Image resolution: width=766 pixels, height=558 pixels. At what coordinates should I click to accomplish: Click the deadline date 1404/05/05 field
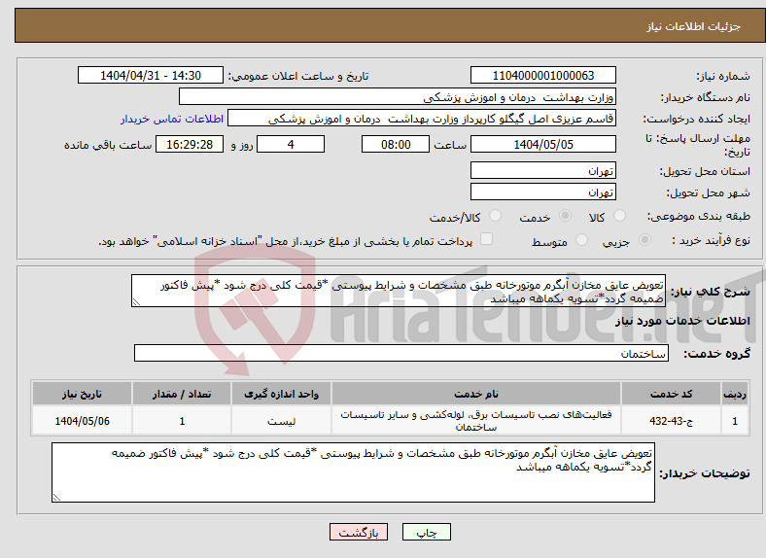click(x=542, y=144)
